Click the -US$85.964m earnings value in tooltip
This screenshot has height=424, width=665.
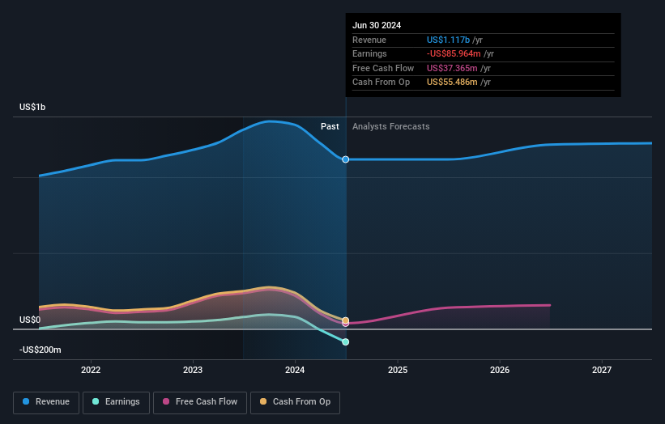pyautogui.click(x=454, y=53)
